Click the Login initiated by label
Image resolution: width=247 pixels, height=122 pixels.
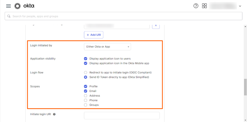(x=41, y=45)
